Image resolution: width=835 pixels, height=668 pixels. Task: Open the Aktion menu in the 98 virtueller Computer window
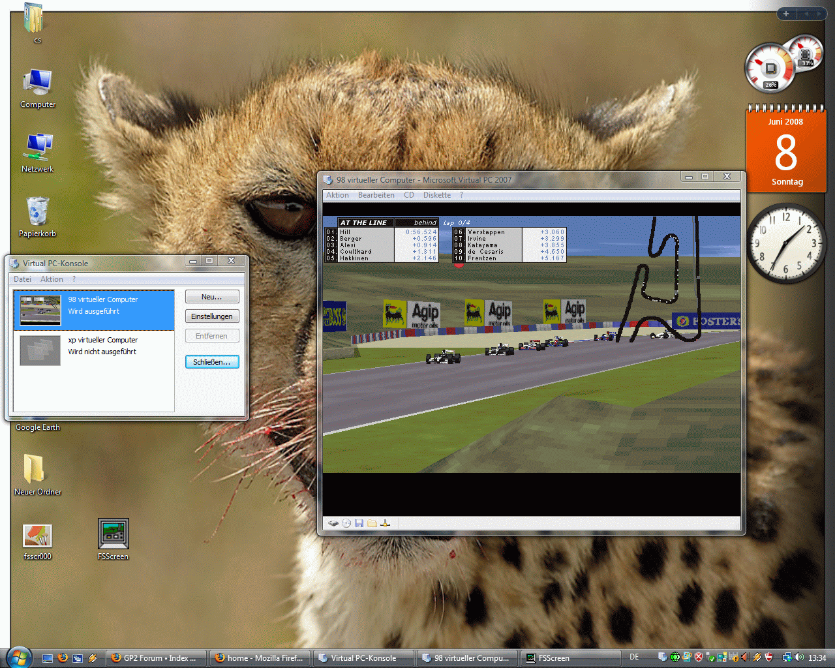pos(337,195)
